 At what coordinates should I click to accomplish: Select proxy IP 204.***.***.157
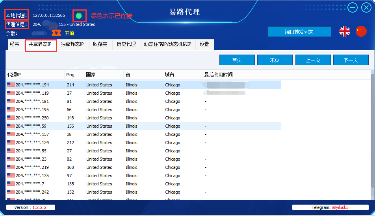pyautogui.click(x=32, y=134)
